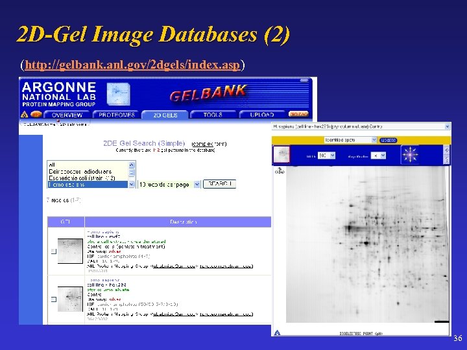Open the magnification dropdown in the gel viewer
The width and height of the screenshot is (467, 350).
pos(378,156)
